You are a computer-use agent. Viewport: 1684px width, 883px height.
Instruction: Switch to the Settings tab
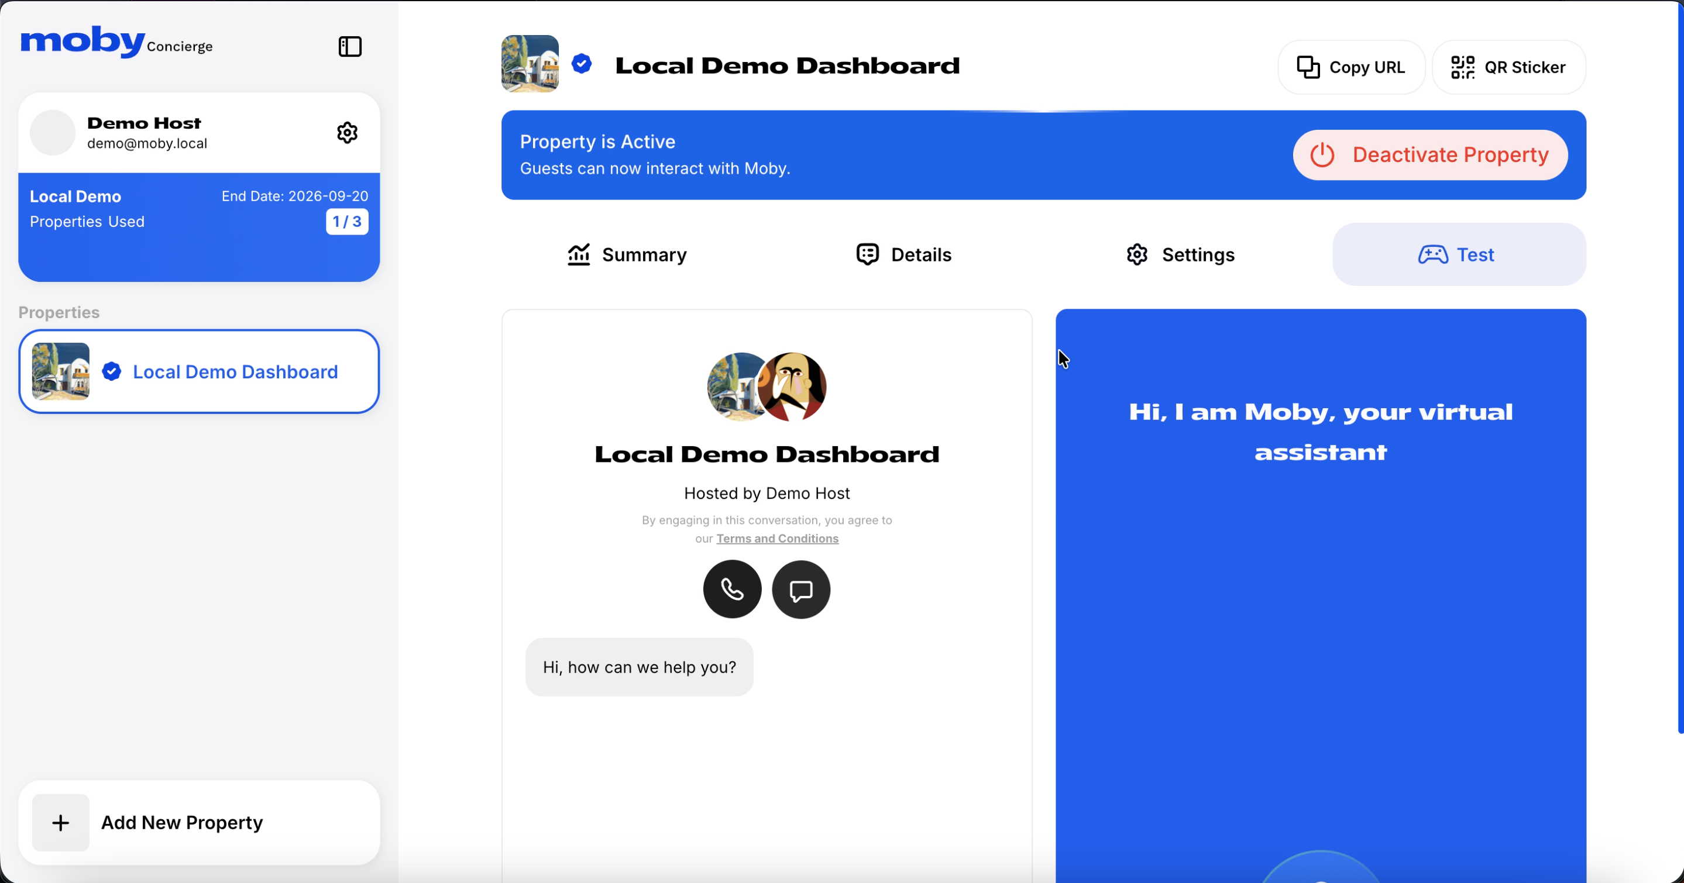tap(1181, 255)
